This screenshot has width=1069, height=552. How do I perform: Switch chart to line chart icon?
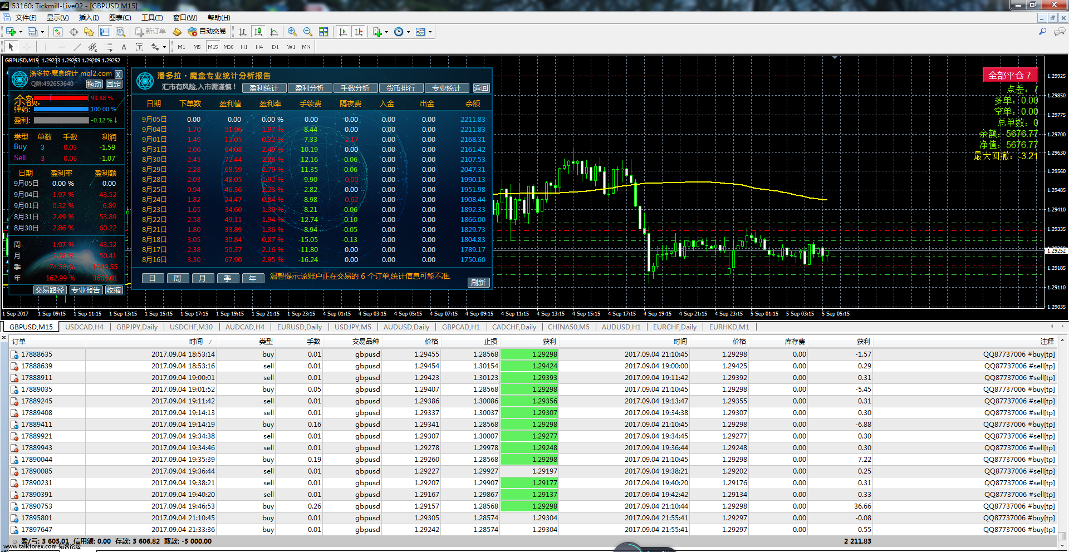[274, 32]
